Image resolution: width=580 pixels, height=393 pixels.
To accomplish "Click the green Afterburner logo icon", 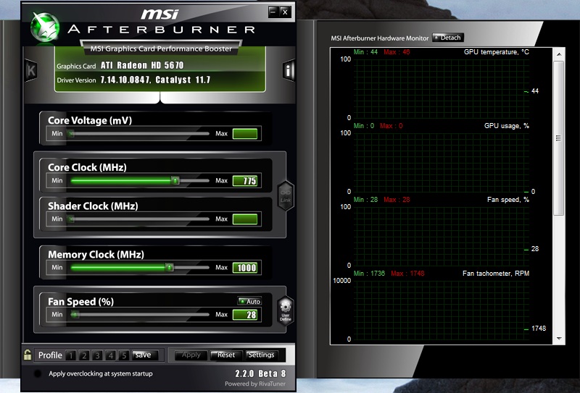I will point(44,28).
